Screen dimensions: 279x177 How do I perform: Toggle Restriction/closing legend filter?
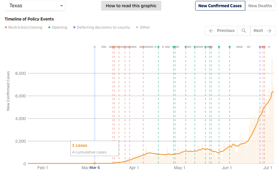pyautogui.click(x=24, y=27)
